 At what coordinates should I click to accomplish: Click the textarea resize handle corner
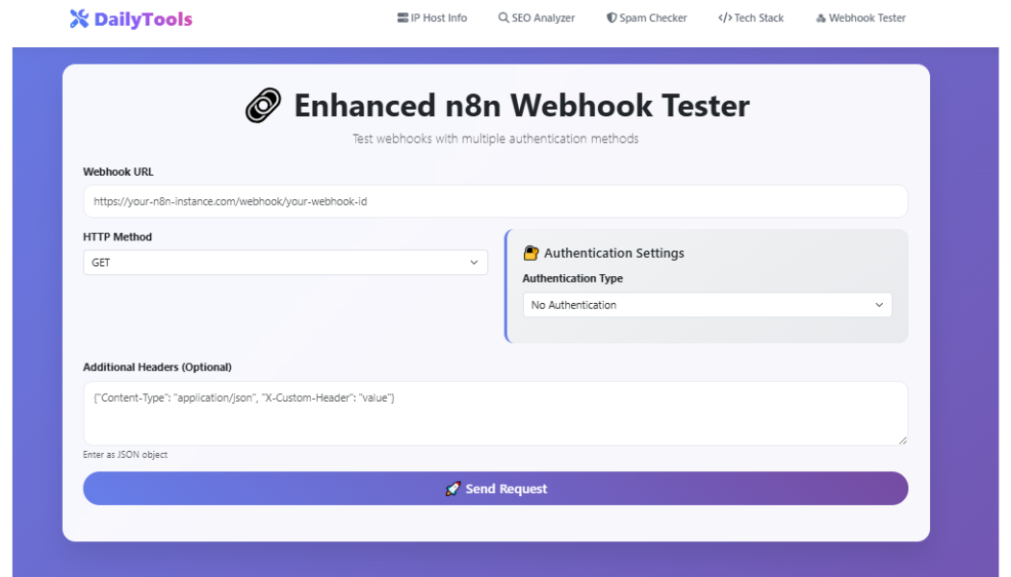pos(903,440)
